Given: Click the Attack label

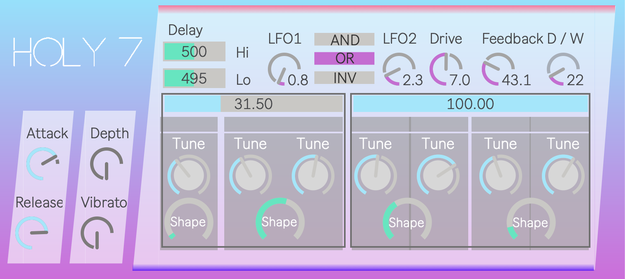Looking at the screenshot, I should pos(47,133).
